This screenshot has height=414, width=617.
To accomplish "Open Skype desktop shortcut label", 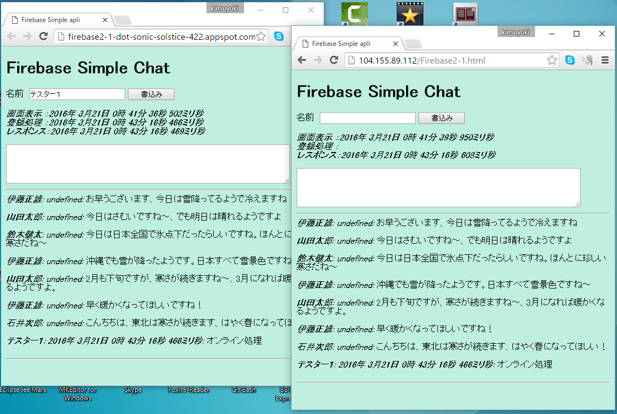I will (133, 390).
